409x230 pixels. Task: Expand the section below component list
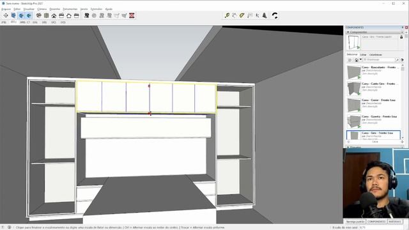coord(374,147)
